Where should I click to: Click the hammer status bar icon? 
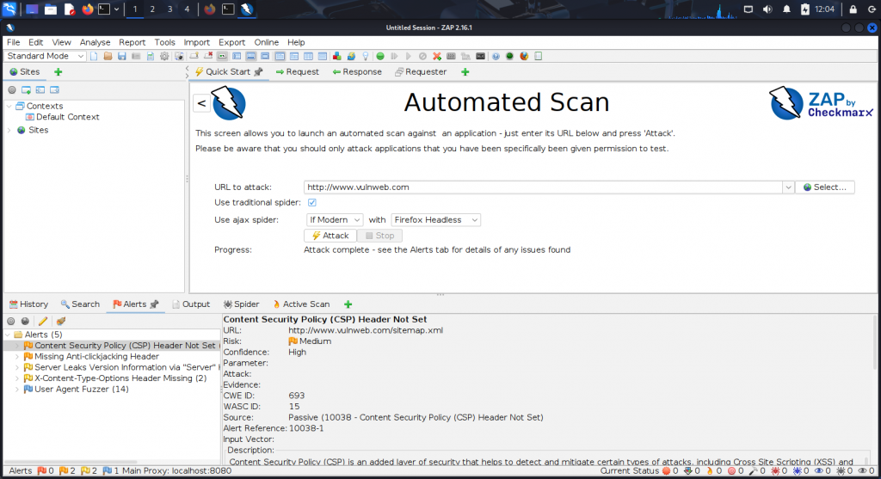[x=754, y=471]
